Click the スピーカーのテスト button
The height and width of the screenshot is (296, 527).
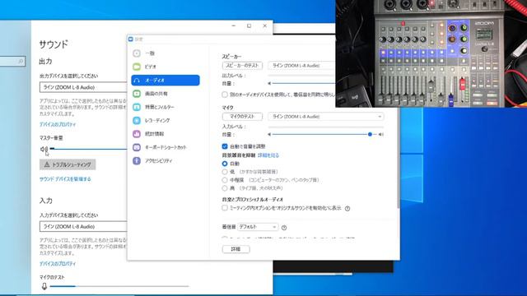coord(242,66)
